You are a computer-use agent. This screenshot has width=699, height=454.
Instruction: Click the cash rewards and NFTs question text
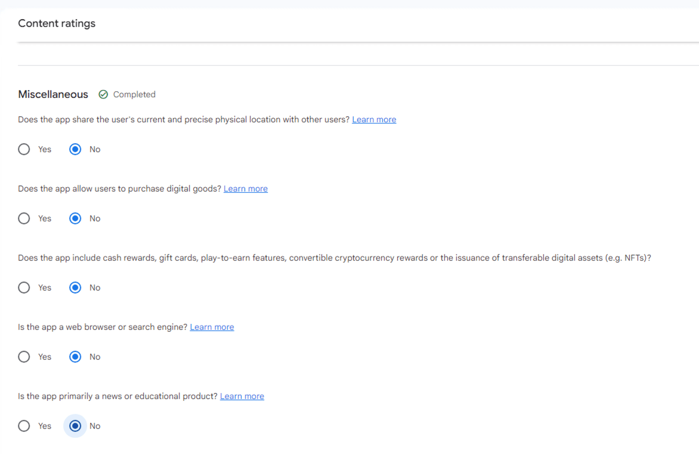pyautogui.click(x=334, y=258)
